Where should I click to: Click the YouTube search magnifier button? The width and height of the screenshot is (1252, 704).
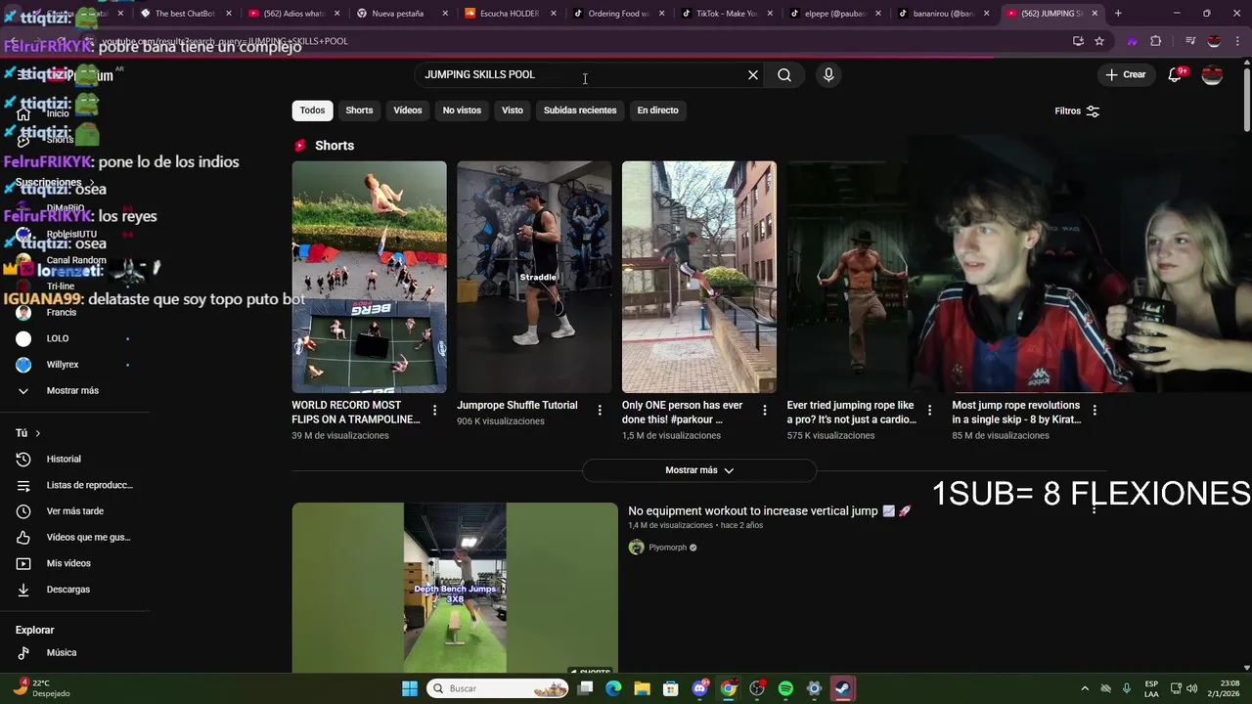point(784,75)
